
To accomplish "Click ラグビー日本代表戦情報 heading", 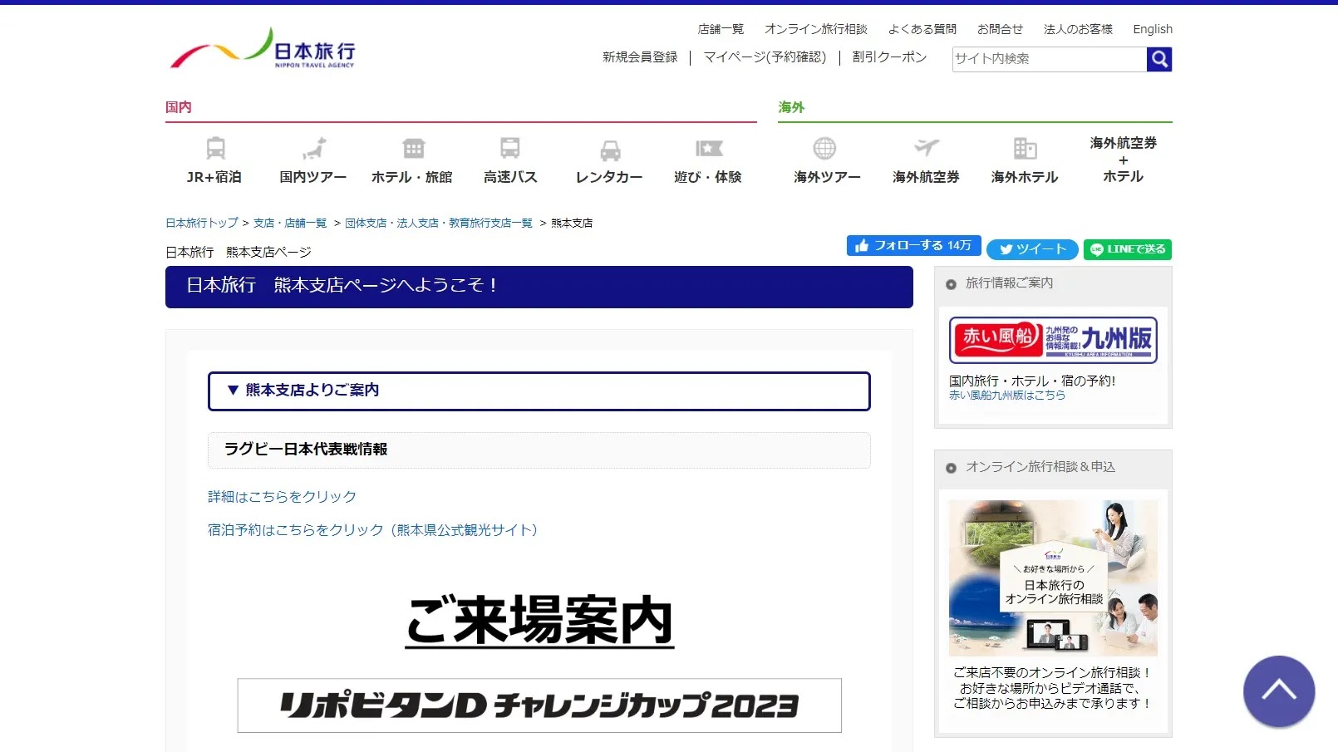I will coord(306,450).
